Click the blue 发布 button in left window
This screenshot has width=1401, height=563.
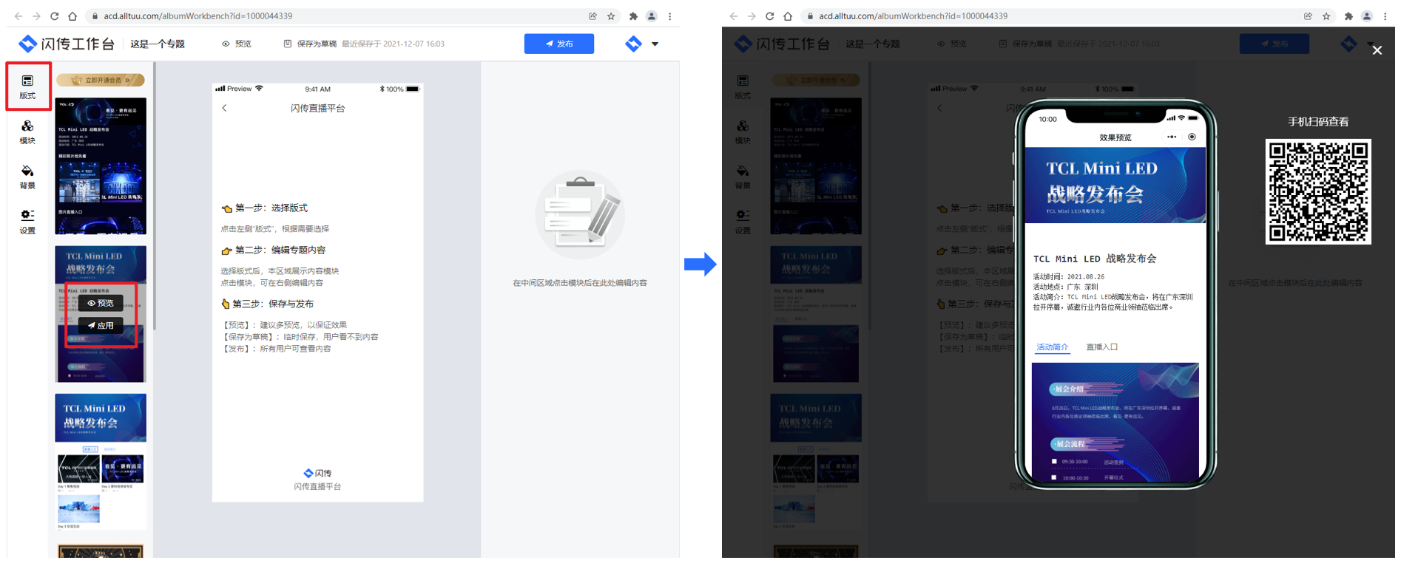click(559, 44)
